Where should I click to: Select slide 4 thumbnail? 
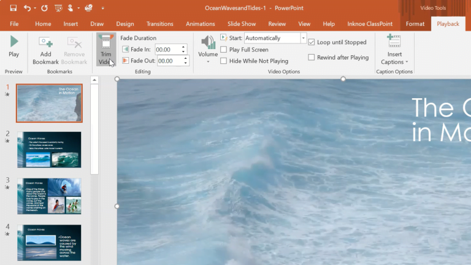pos(49,243)
